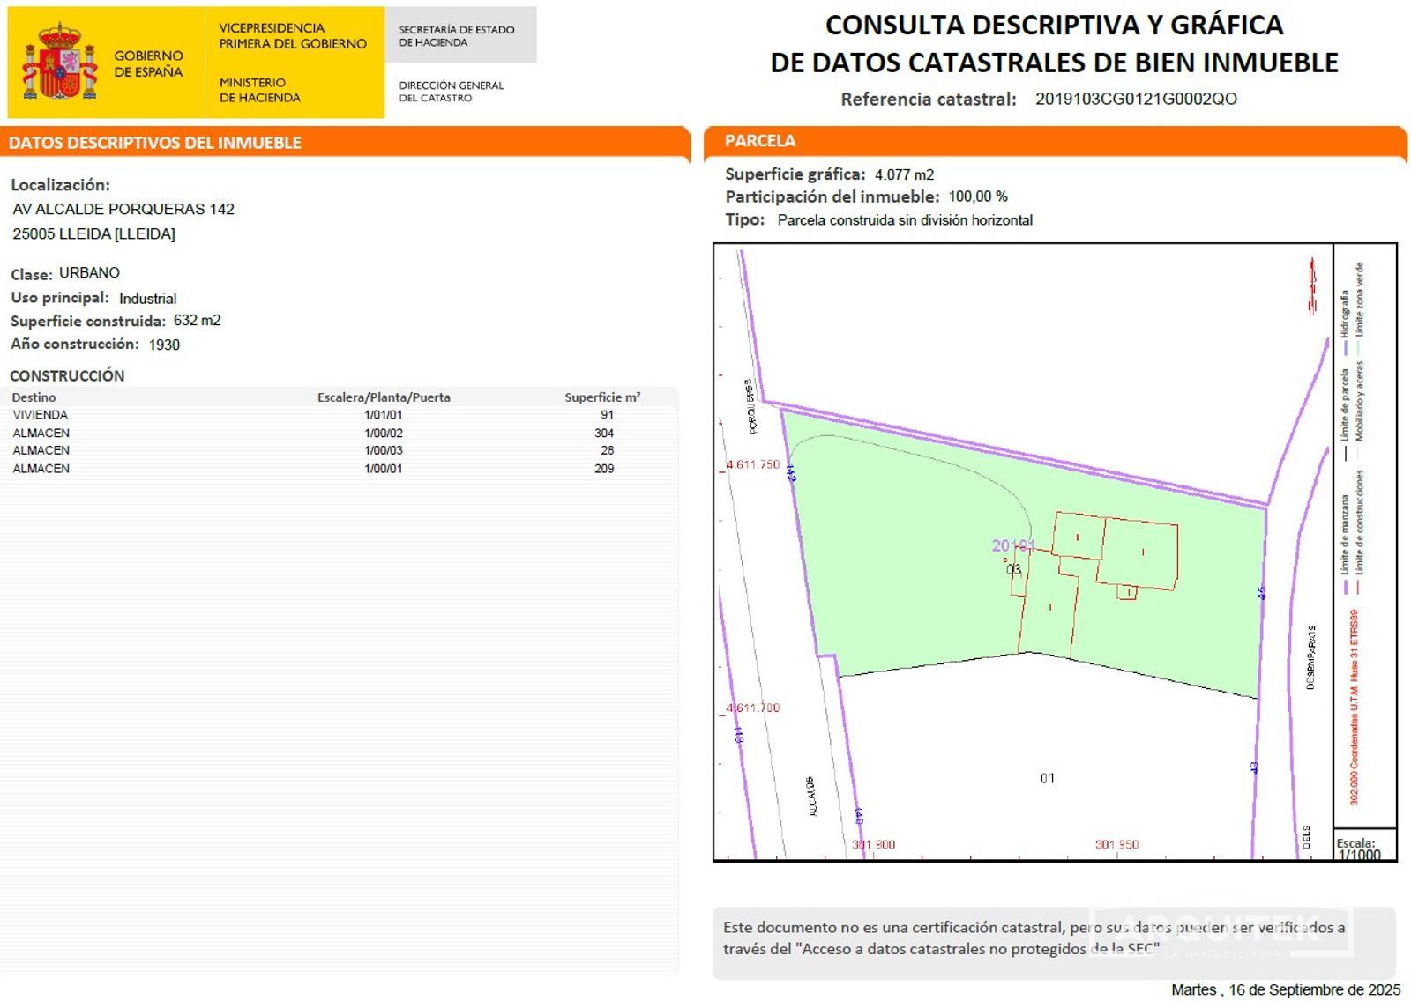Screen dimensions: 1411x1008
Task: Click the Dirección General del Catastro label
Action: coord(451,92)
